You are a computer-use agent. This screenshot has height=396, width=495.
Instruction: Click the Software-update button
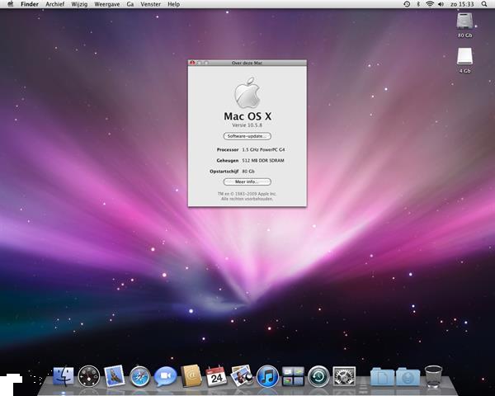click(x=247, y=136)
